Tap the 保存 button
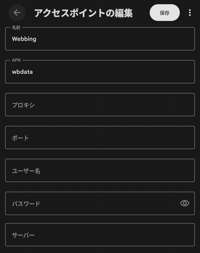200x253 pixels. coord(165,13)
